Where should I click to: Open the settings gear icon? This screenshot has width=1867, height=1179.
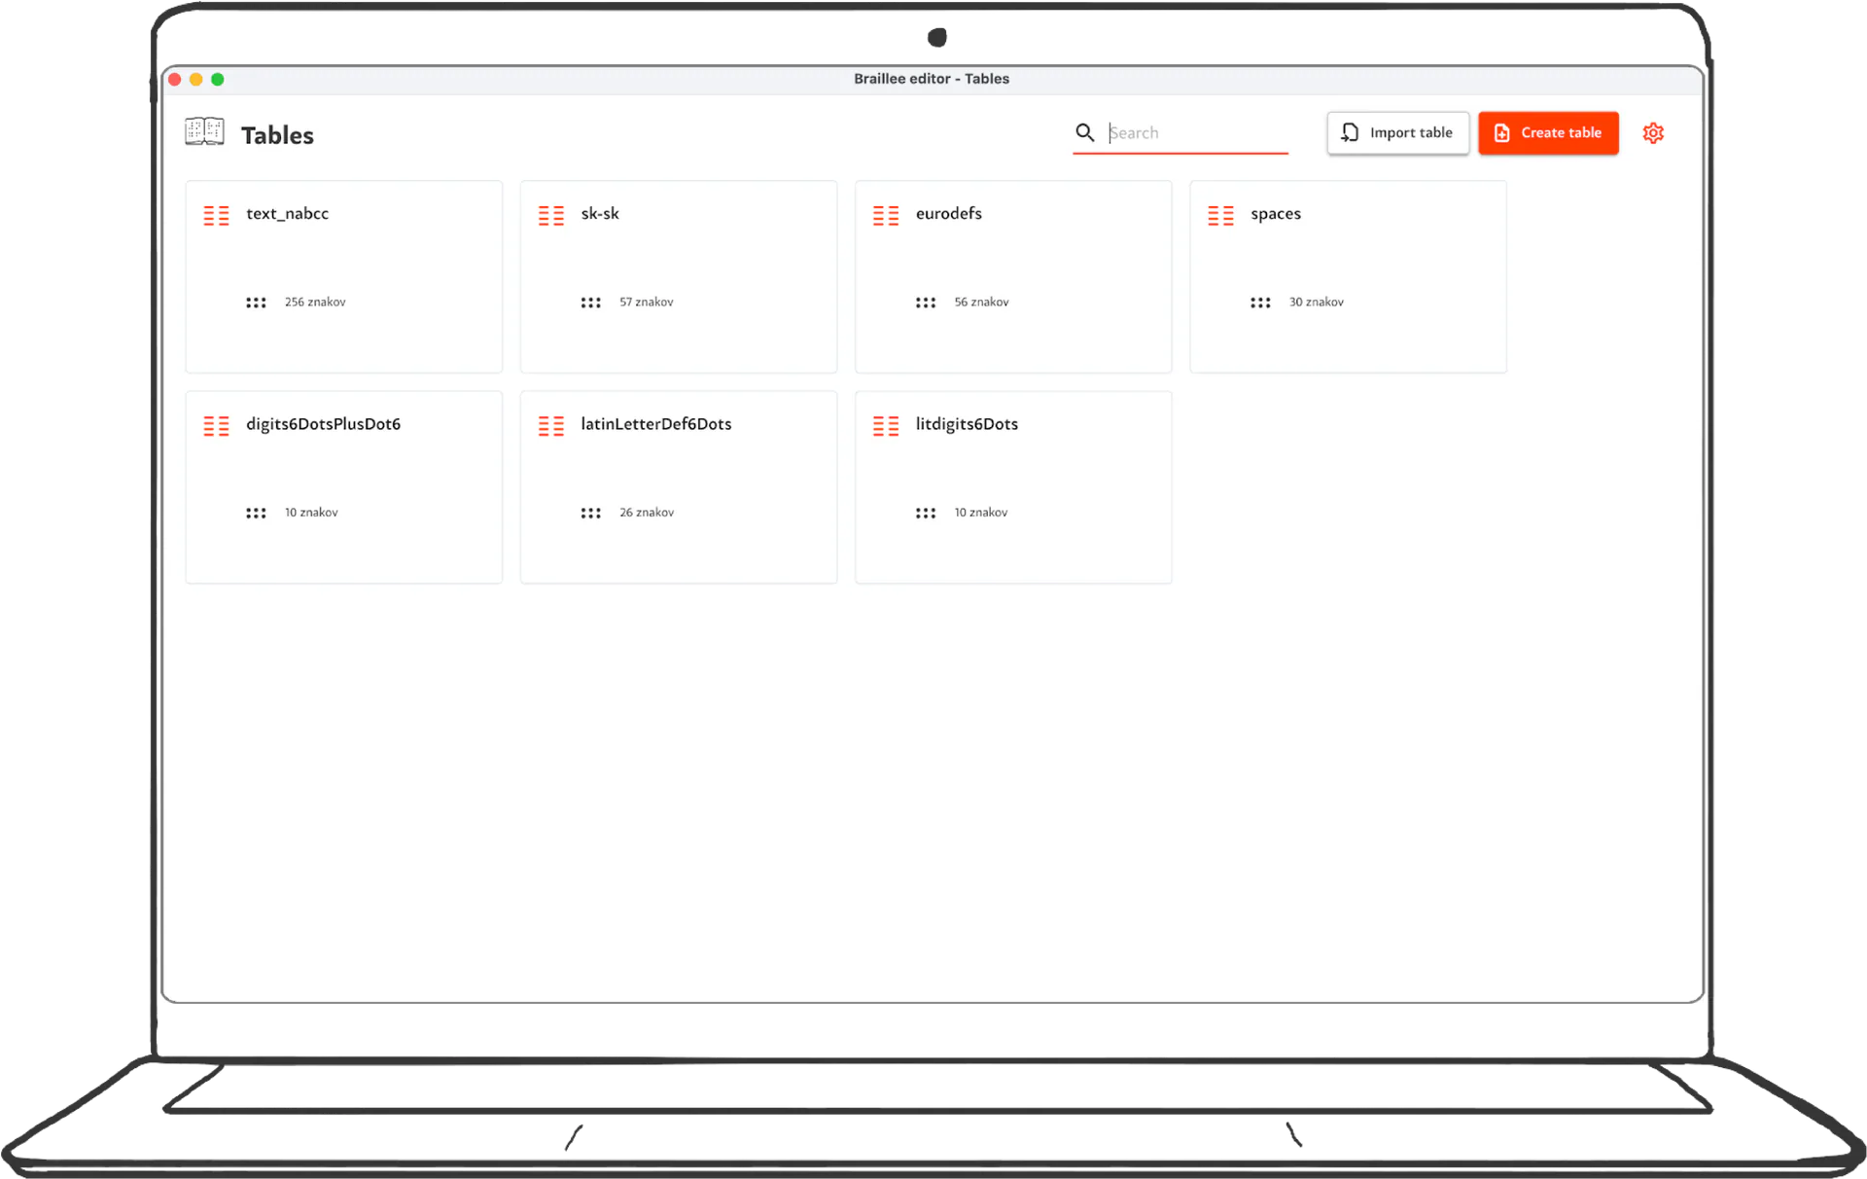[1653, 133]
